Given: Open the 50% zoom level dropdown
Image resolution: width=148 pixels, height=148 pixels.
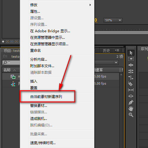Looking at the screenshot, I should click(x=120, y=20).
